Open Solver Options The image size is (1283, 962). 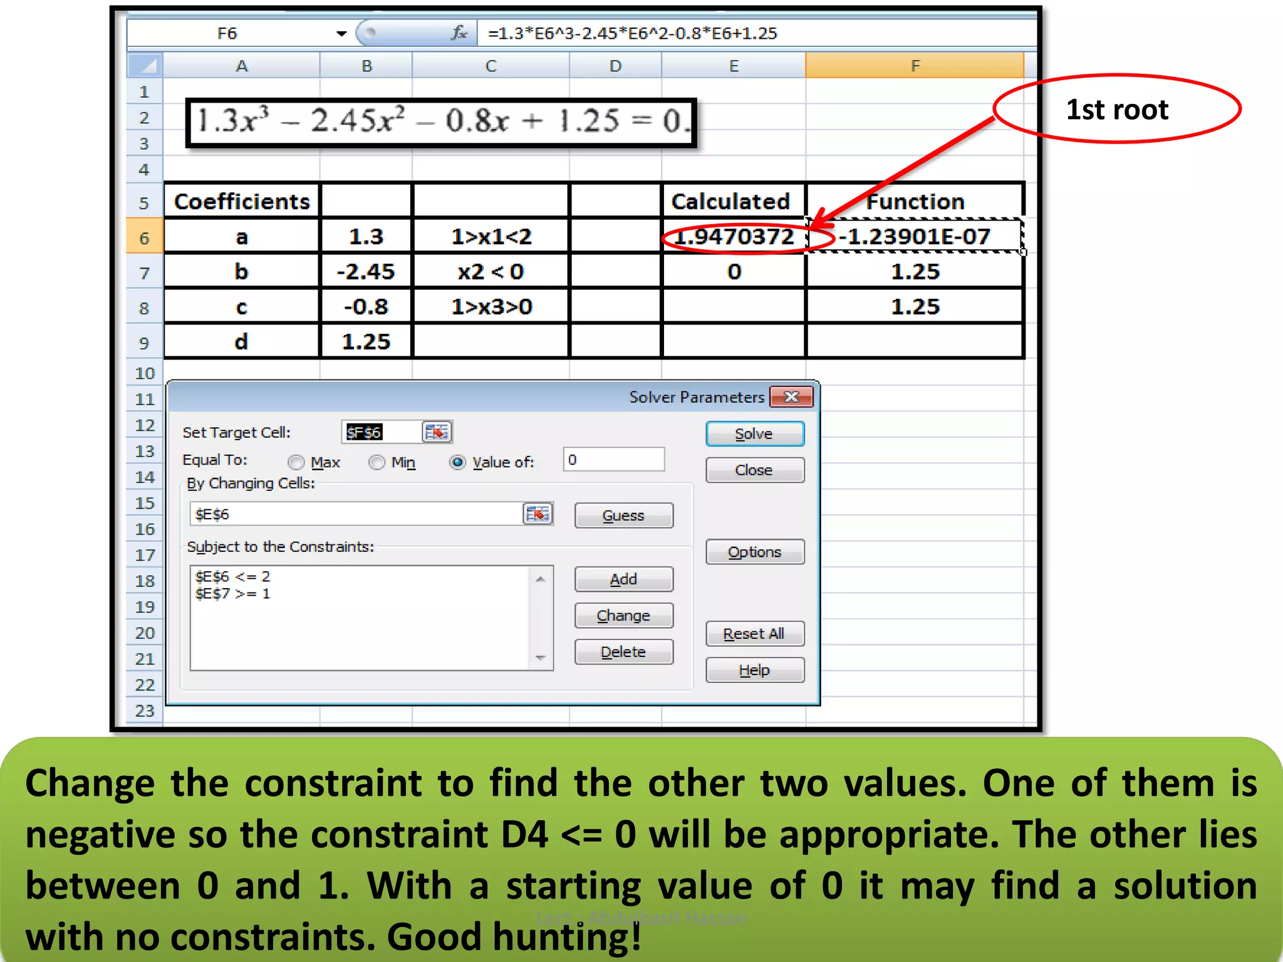[x=755, y=552]
